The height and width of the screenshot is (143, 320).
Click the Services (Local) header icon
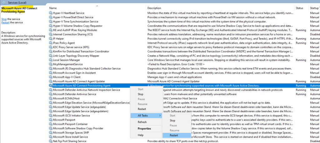pos(4,2)
